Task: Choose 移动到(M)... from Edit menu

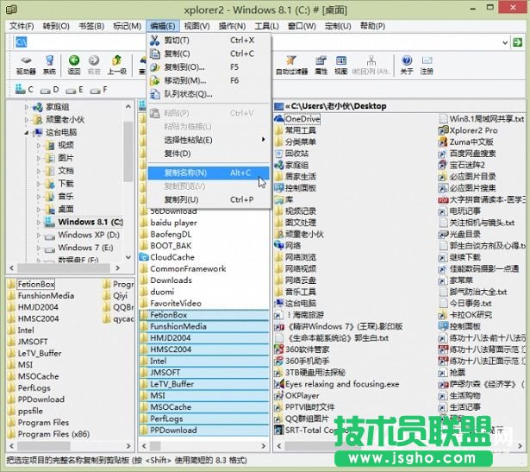Action: [x=209, y=80]
